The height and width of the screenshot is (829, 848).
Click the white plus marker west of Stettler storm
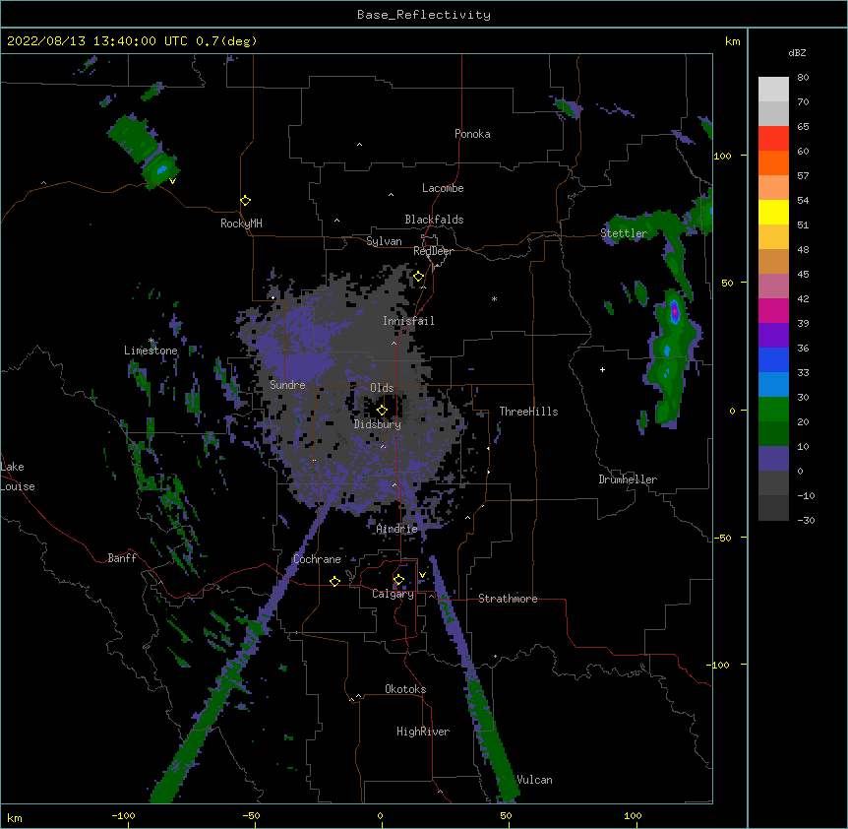(x=602, y=369)
